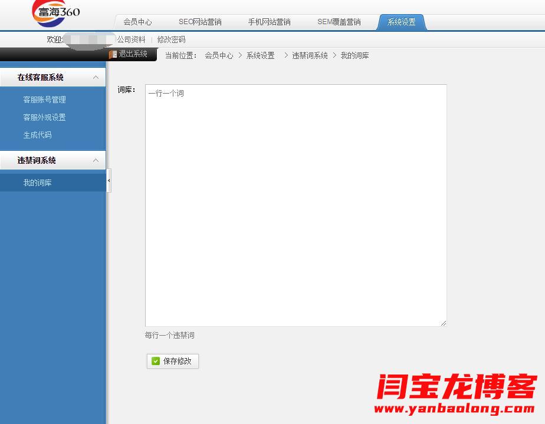Open the 手机网站营销 tab

pyautogui.click(x=269, y=22)
